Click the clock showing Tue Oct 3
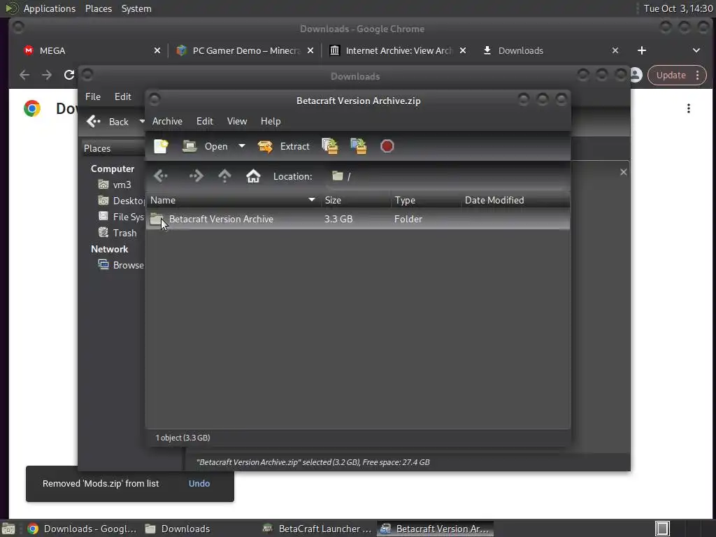716x537 pixels. coord(678,8)
